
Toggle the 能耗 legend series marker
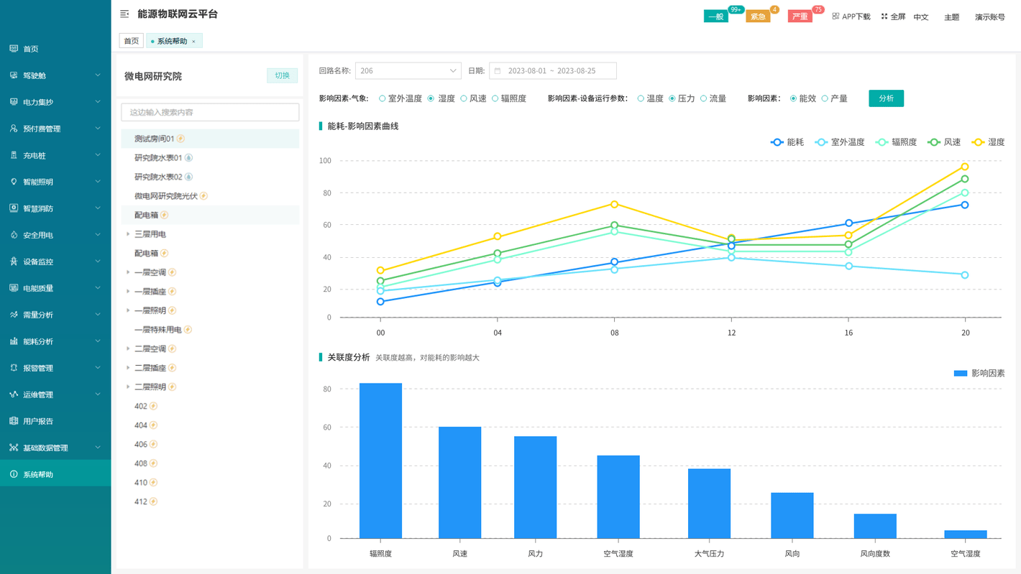click(x=777, y=142)
